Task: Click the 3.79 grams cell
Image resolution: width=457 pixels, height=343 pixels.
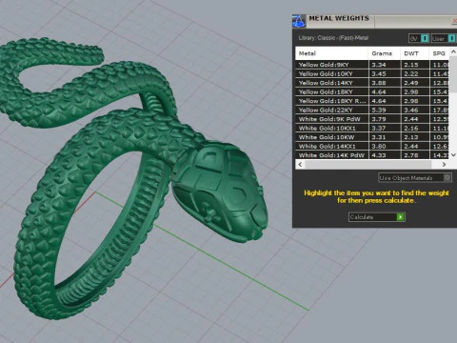Action: click(385, 119)
